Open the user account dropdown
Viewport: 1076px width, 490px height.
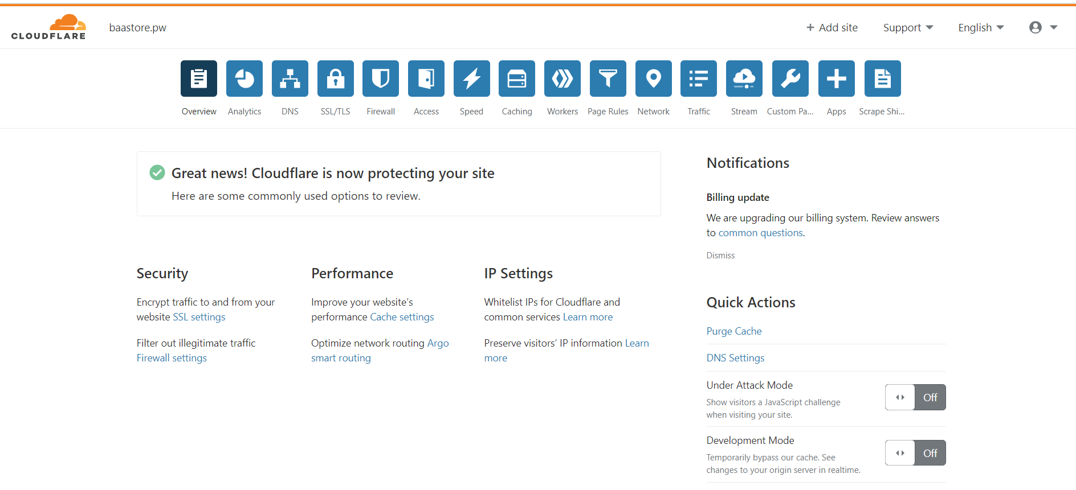pyautogui.click(x=1043, y=27)
